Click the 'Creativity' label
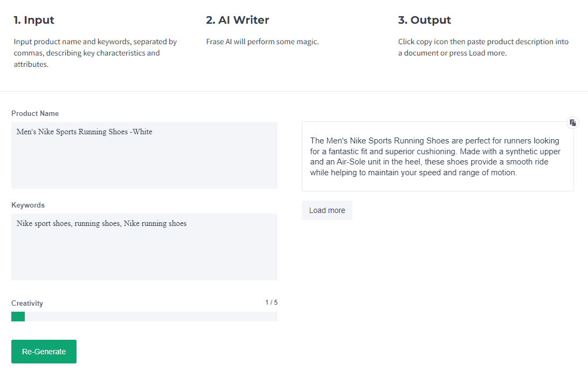The width and height of the screenshot is (588, 371). pos(27,303)
